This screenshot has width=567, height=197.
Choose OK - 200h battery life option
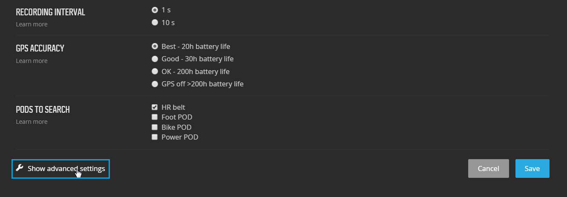pyautogui.click(x=155, y=71)
